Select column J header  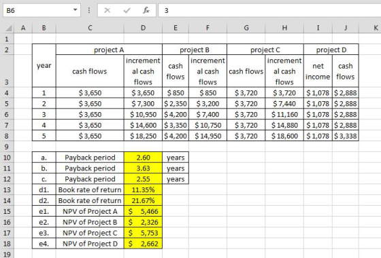click(346, 28)
